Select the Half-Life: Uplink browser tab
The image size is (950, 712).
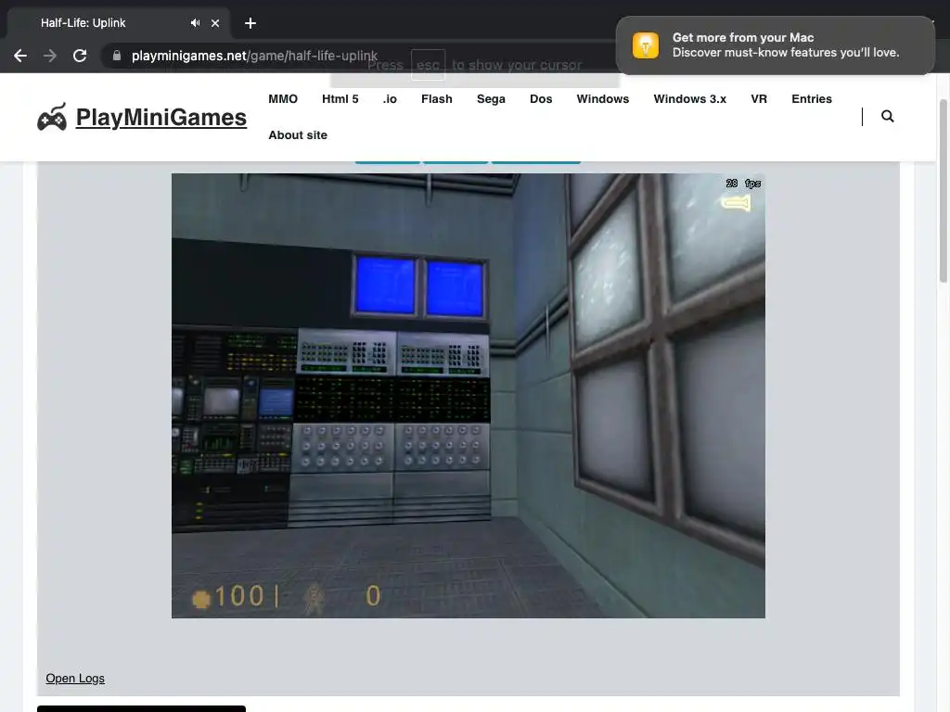(118, 23)
